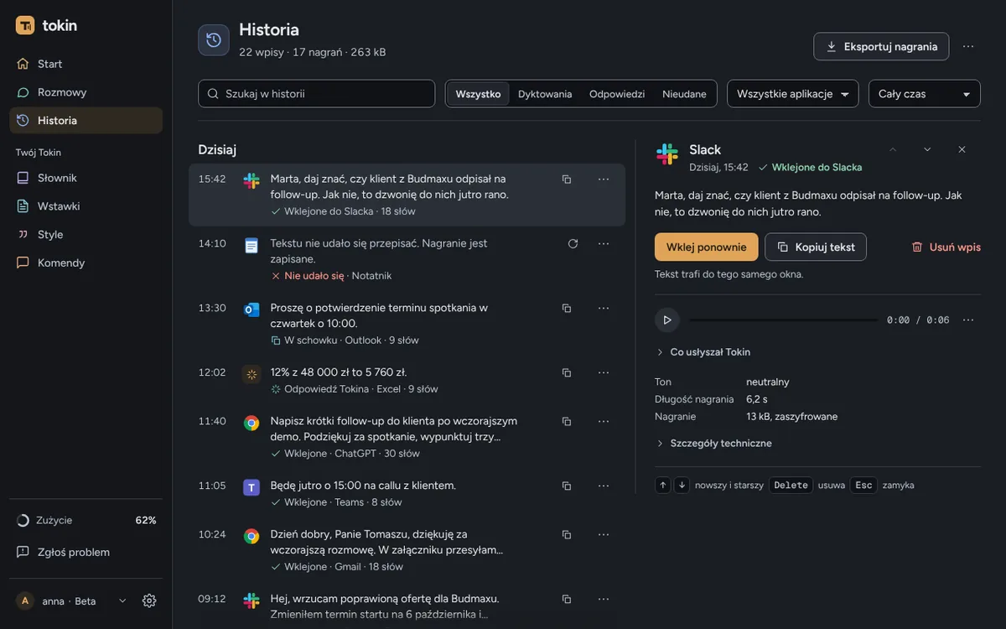Copy the 10:24 Gmail entry text icon
Screen dimensions: 1006x629
pos(567,534)
